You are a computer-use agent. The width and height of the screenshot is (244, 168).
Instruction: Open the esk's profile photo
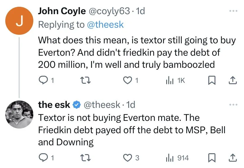click(x=19, y=114)
